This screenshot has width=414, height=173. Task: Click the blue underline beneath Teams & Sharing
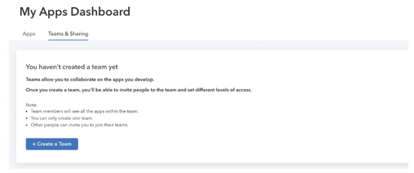point(68,40)
